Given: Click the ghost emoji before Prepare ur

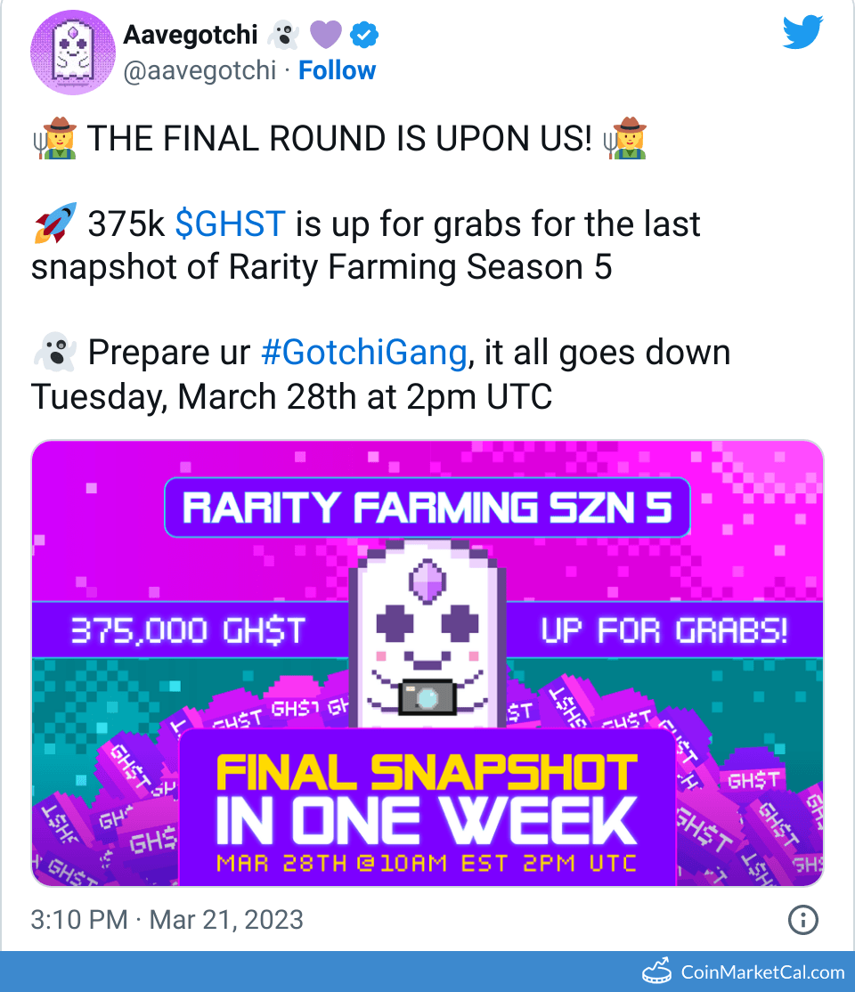Looking at the screenshot, I should coord(50,354).
